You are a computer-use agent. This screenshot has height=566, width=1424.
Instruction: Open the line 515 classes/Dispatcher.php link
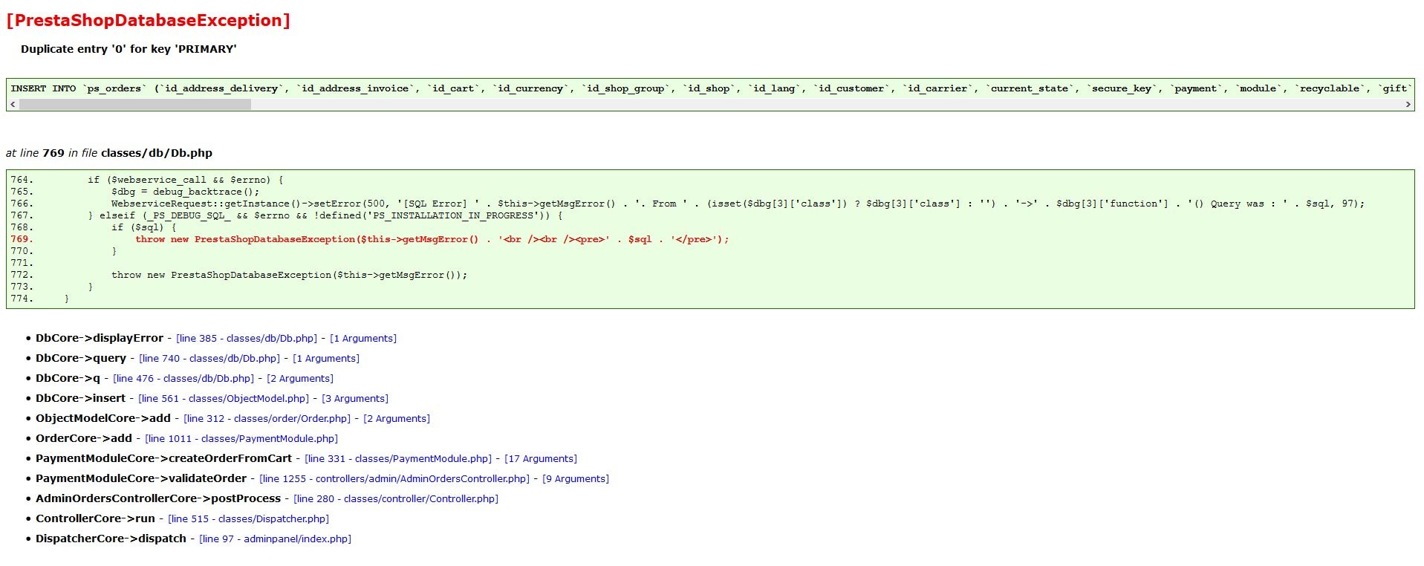[x=248, y=519]
